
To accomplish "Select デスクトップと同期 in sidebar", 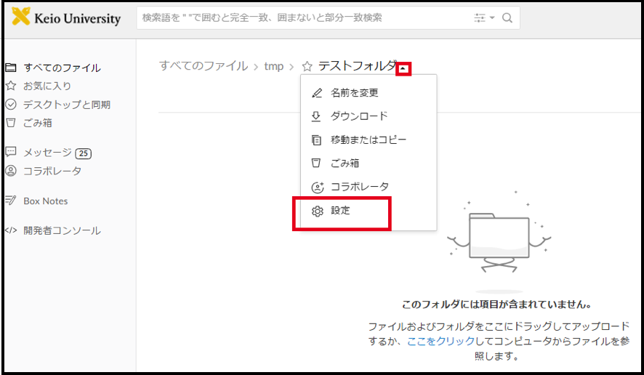I will (66, 105).
